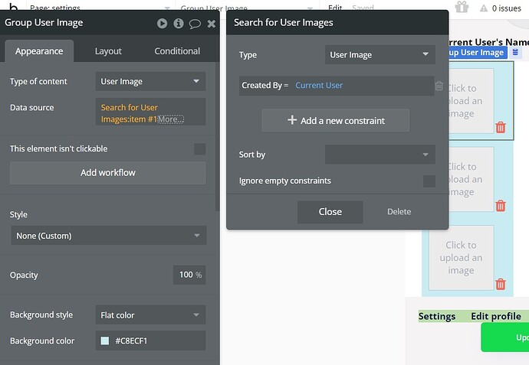Click the trash icon next to Created By constraint

point(439,86)
